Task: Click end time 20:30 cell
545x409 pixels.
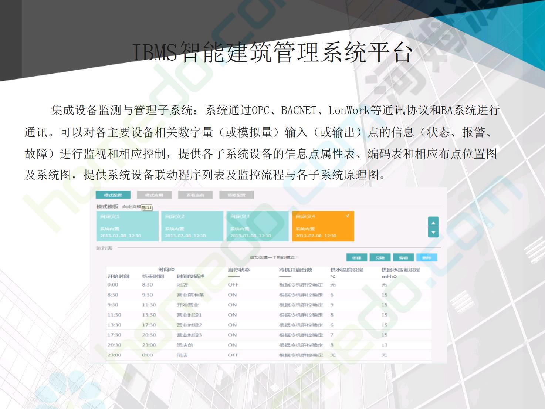Action: pos(149,335)
